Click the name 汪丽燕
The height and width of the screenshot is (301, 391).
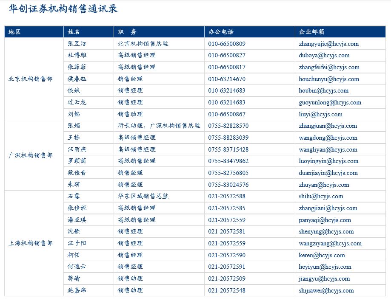[x=77, y=149]
